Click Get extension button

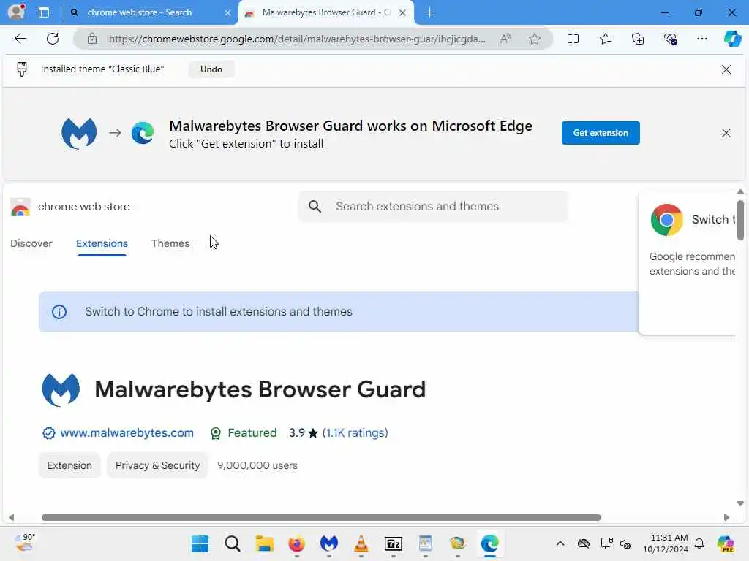pyautogui.click(x=601, y=133)
